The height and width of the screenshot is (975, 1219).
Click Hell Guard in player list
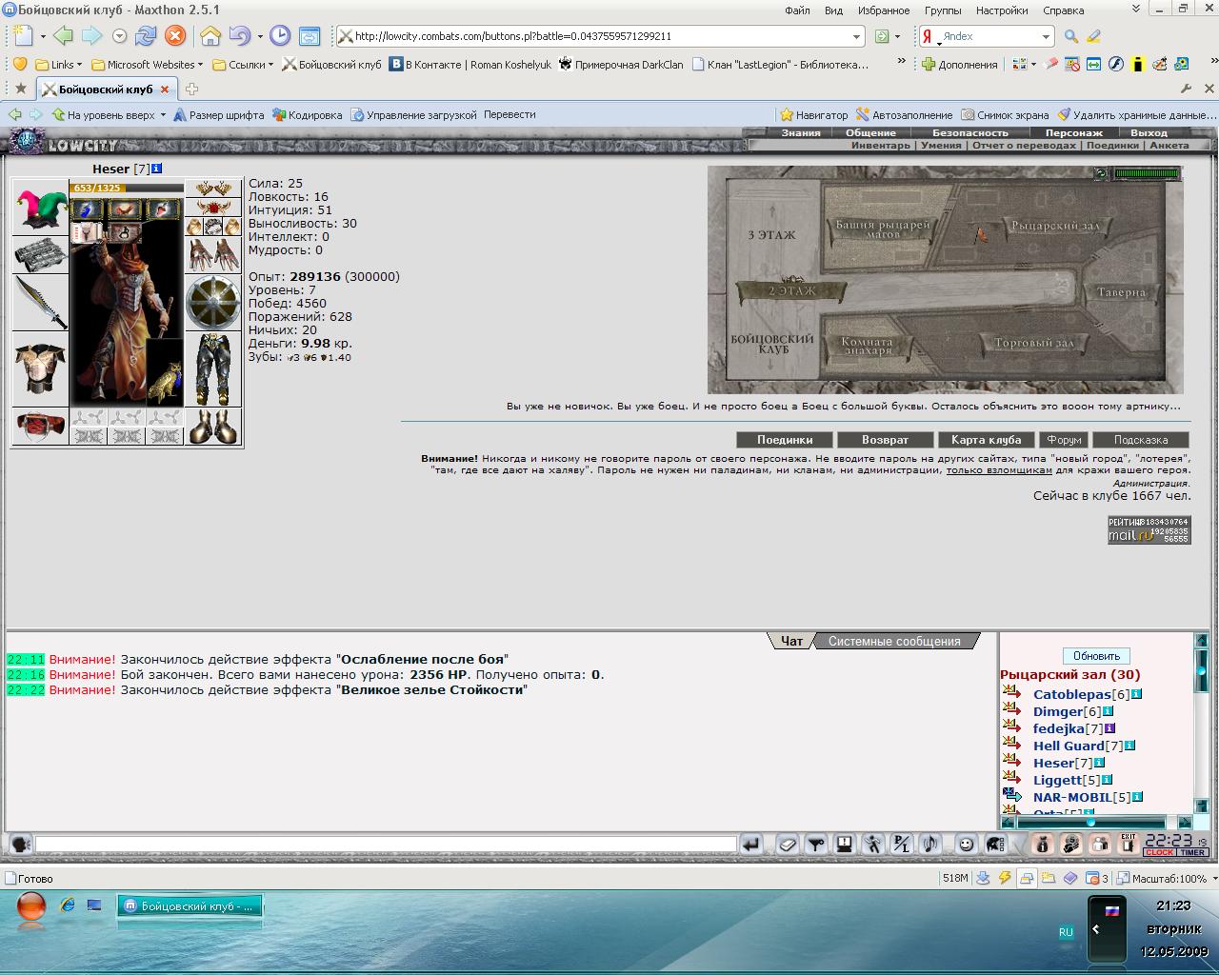1069,746
